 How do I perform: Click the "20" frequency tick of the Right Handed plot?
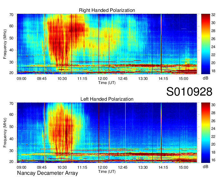click(12, 73)
